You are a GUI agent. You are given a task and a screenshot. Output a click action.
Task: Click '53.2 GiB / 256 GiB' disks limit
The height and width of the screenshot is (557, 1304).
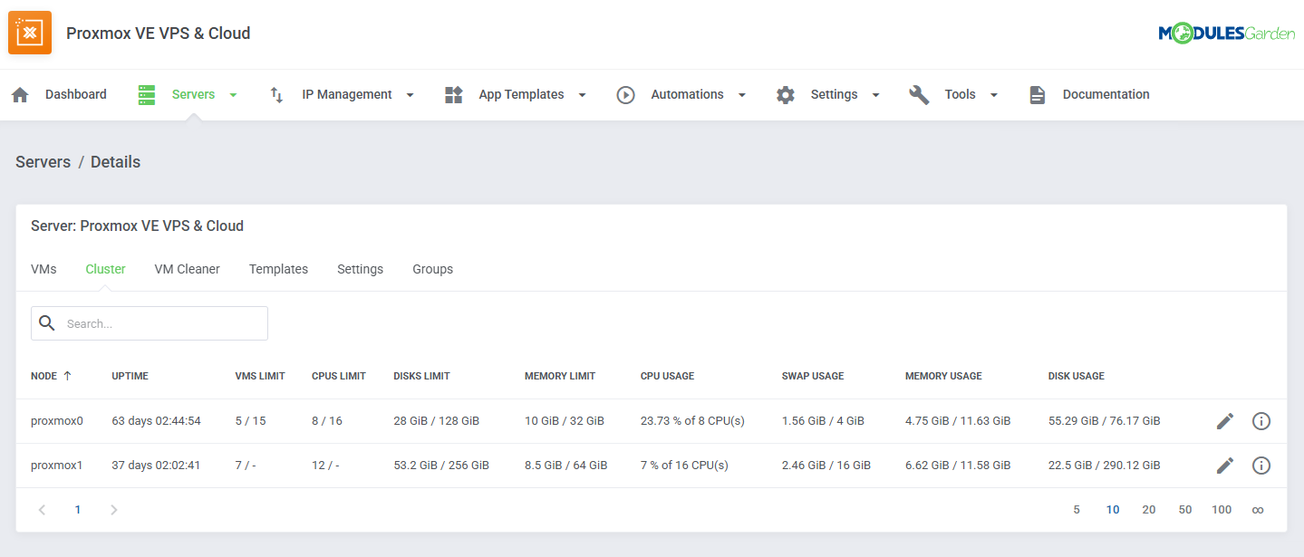(x=441, y=466)
